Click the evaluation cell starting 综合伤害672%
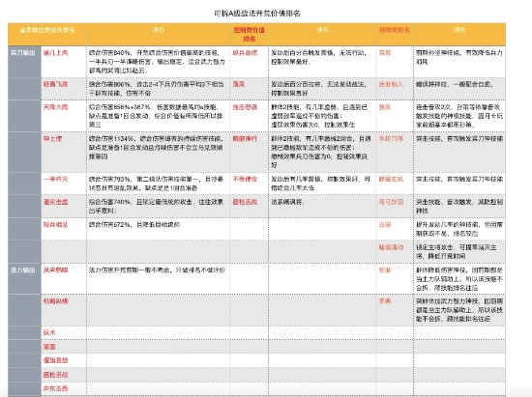Viewport: 532px width, 397px height. point(158,229)
